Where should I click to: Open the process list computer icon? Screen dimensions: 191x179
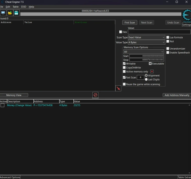point(3,13)
